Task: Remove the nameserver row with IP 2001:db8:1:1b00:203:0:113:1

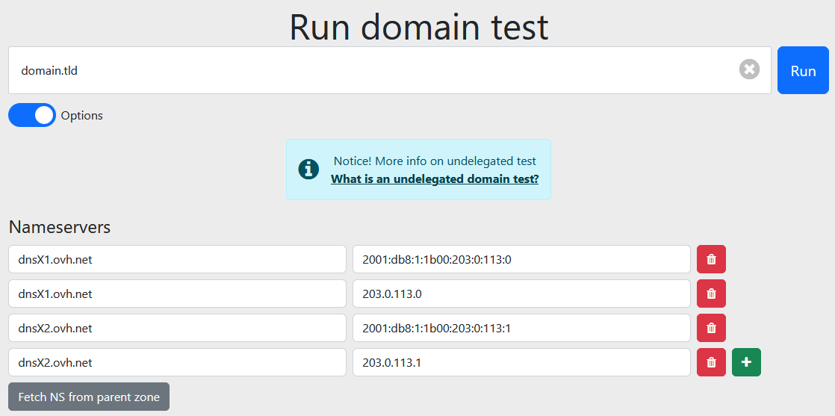Action: (x=711, y=328)
